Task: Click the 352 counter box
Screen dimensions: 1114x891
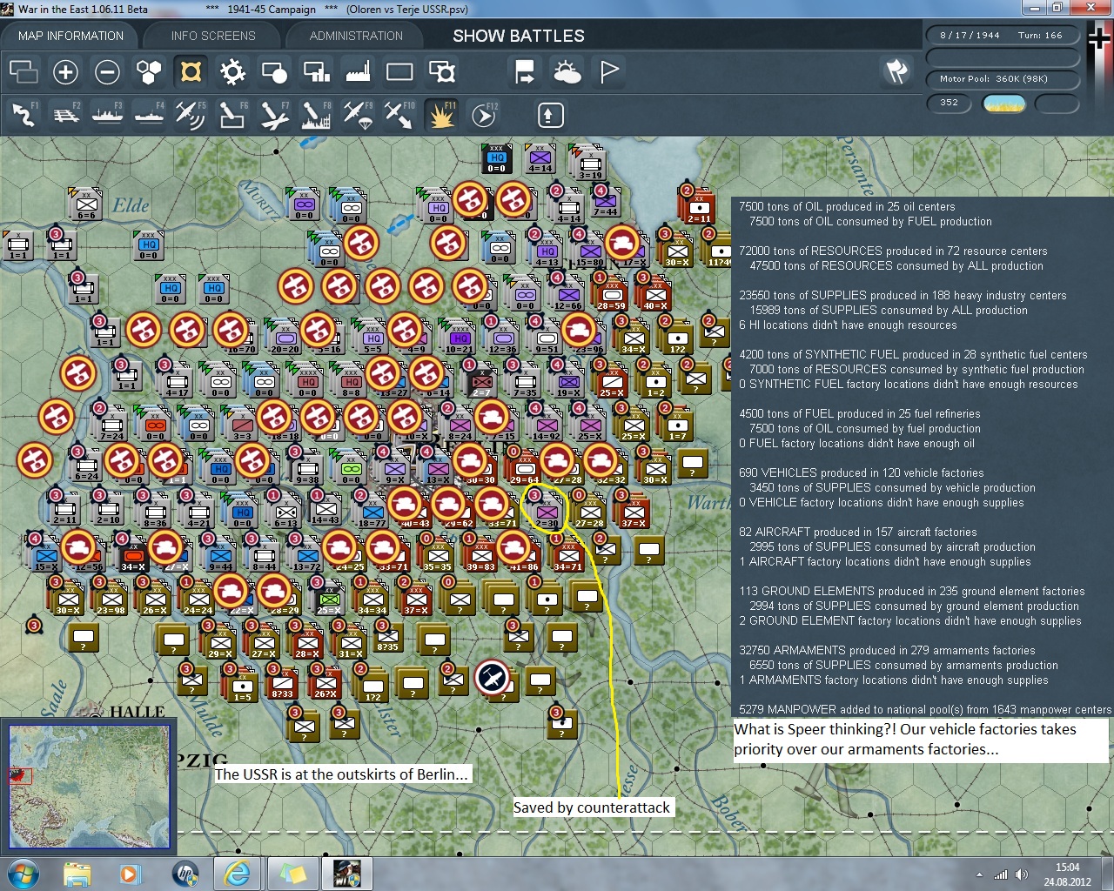Action: pyautogui.click(x=950, y=103)
